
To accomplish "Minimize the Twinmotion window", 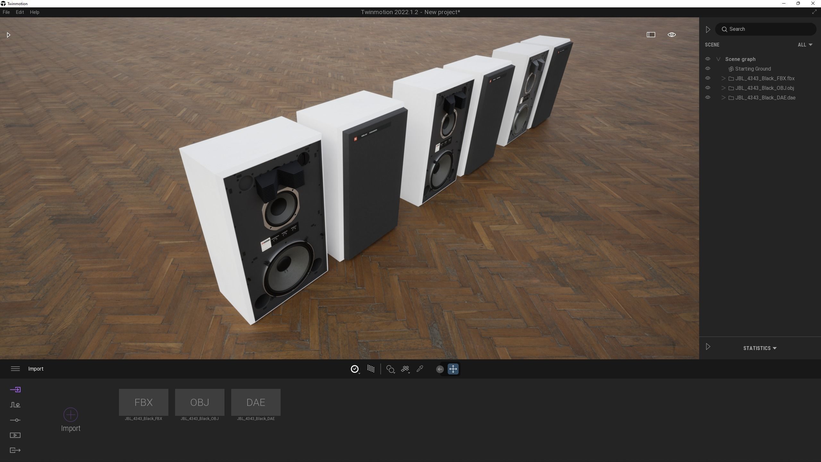I will pyautogui.click(x=783, y=4).
